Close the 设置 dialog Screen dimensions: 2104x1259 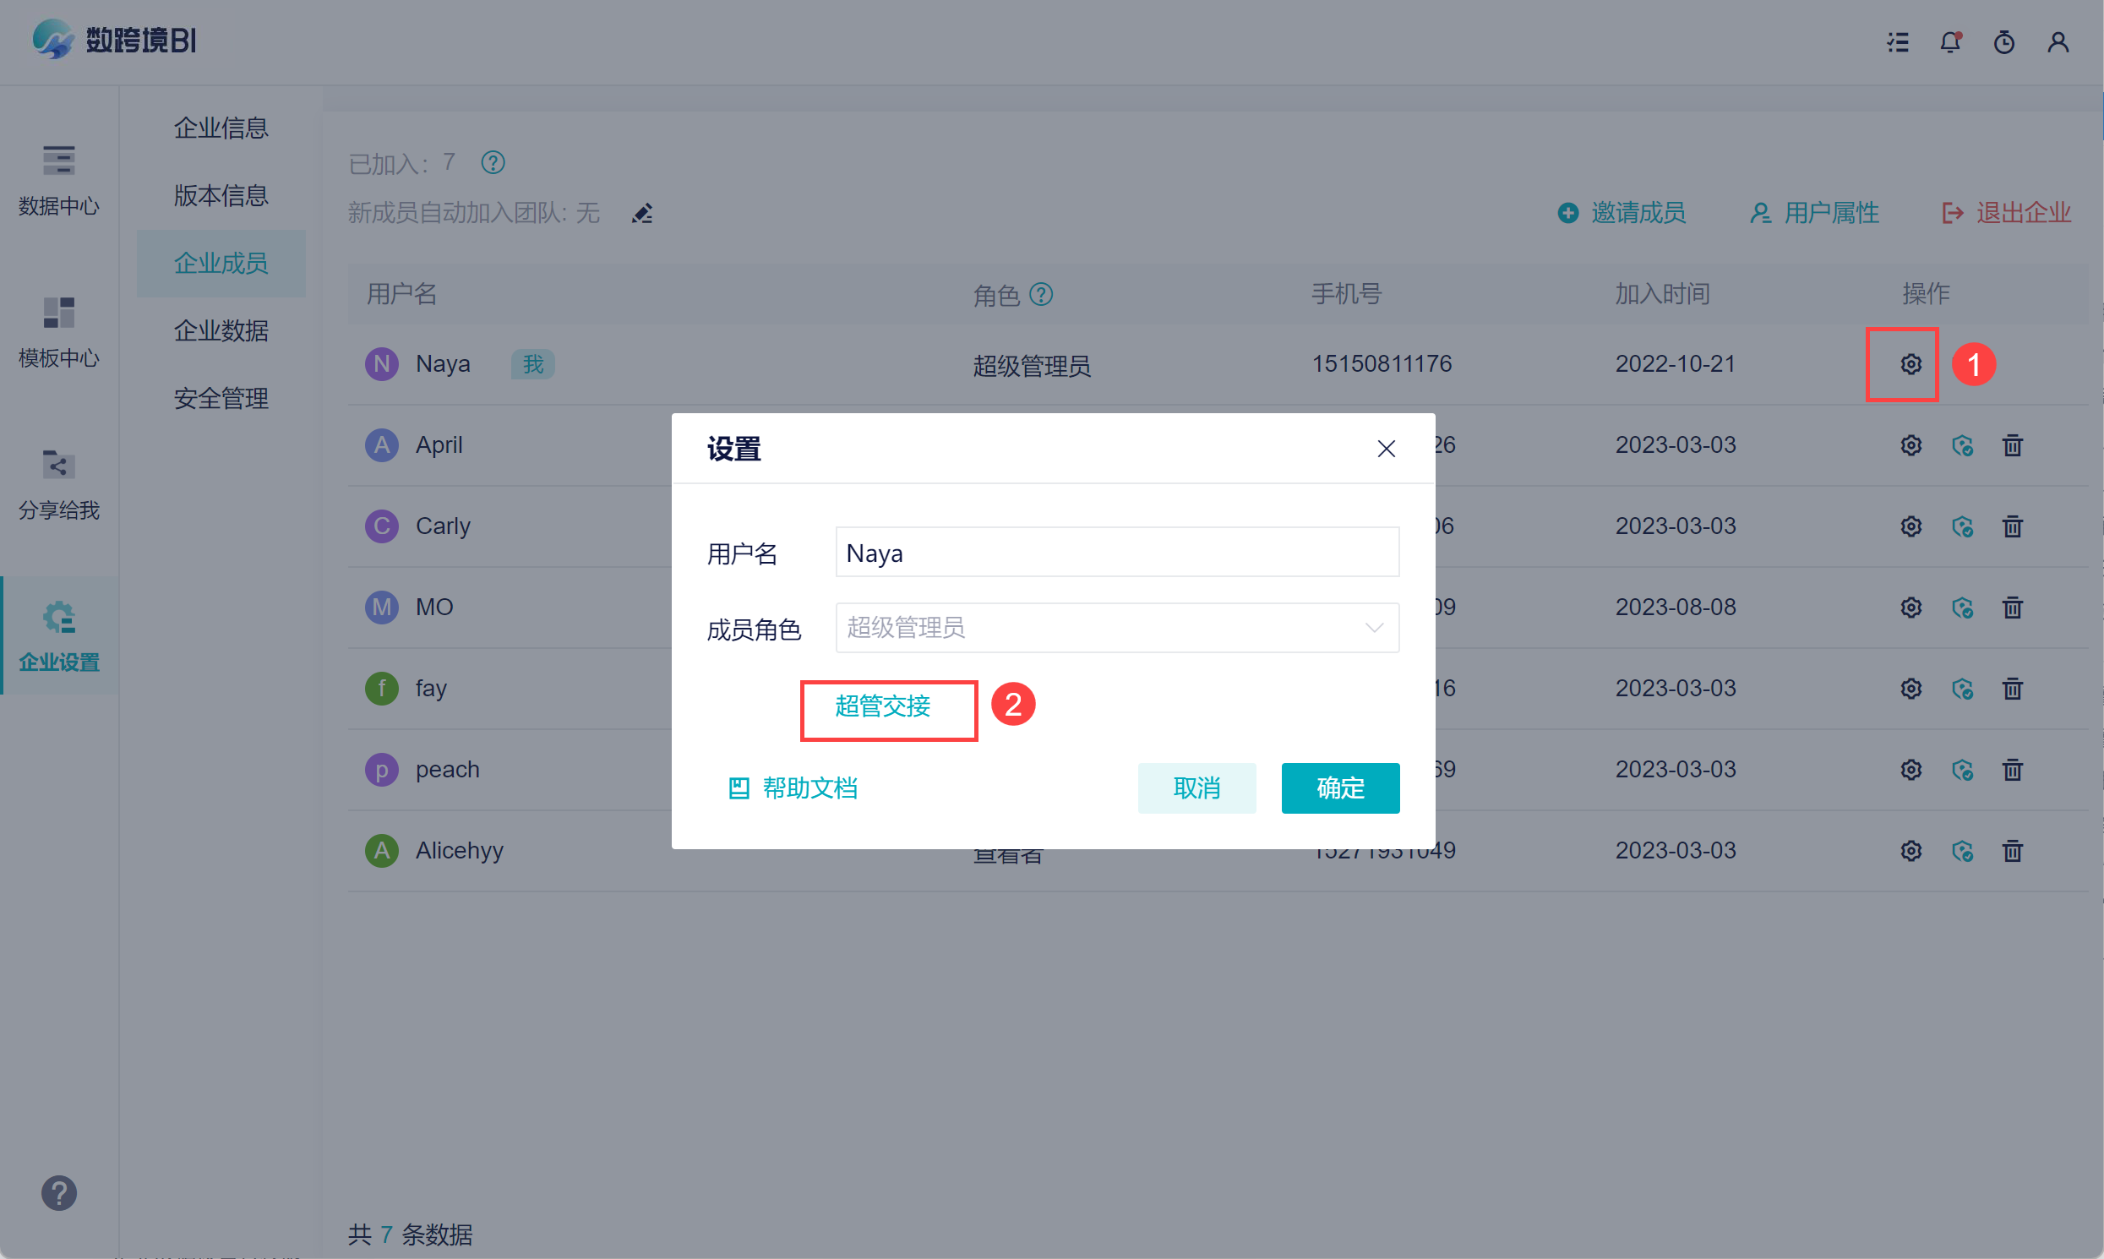1386,448
